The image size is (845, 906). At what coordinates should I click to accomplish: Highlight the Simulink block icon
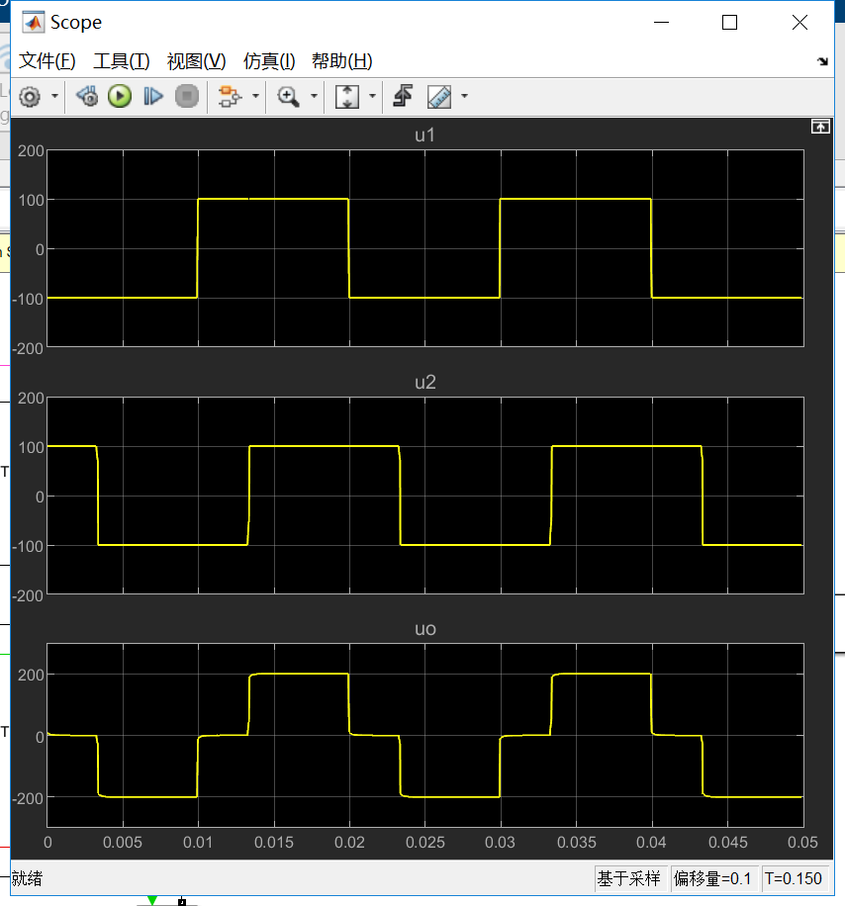click(x=230, y=96)
